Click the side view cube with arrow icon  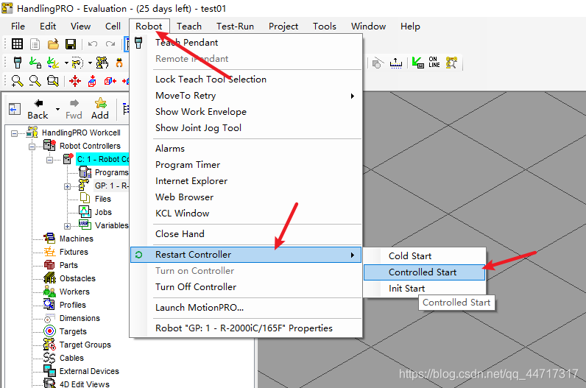click(110, 81)
